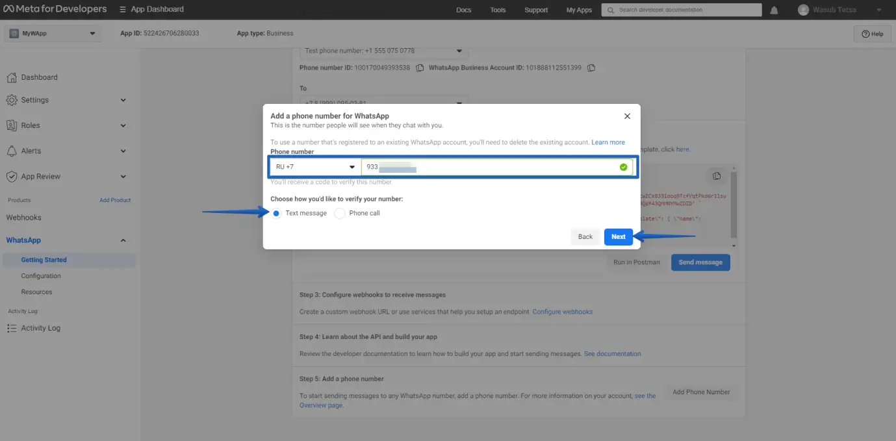
Task: Open the RU +7 country code dropdown
Action: click(x=316, y=167)
